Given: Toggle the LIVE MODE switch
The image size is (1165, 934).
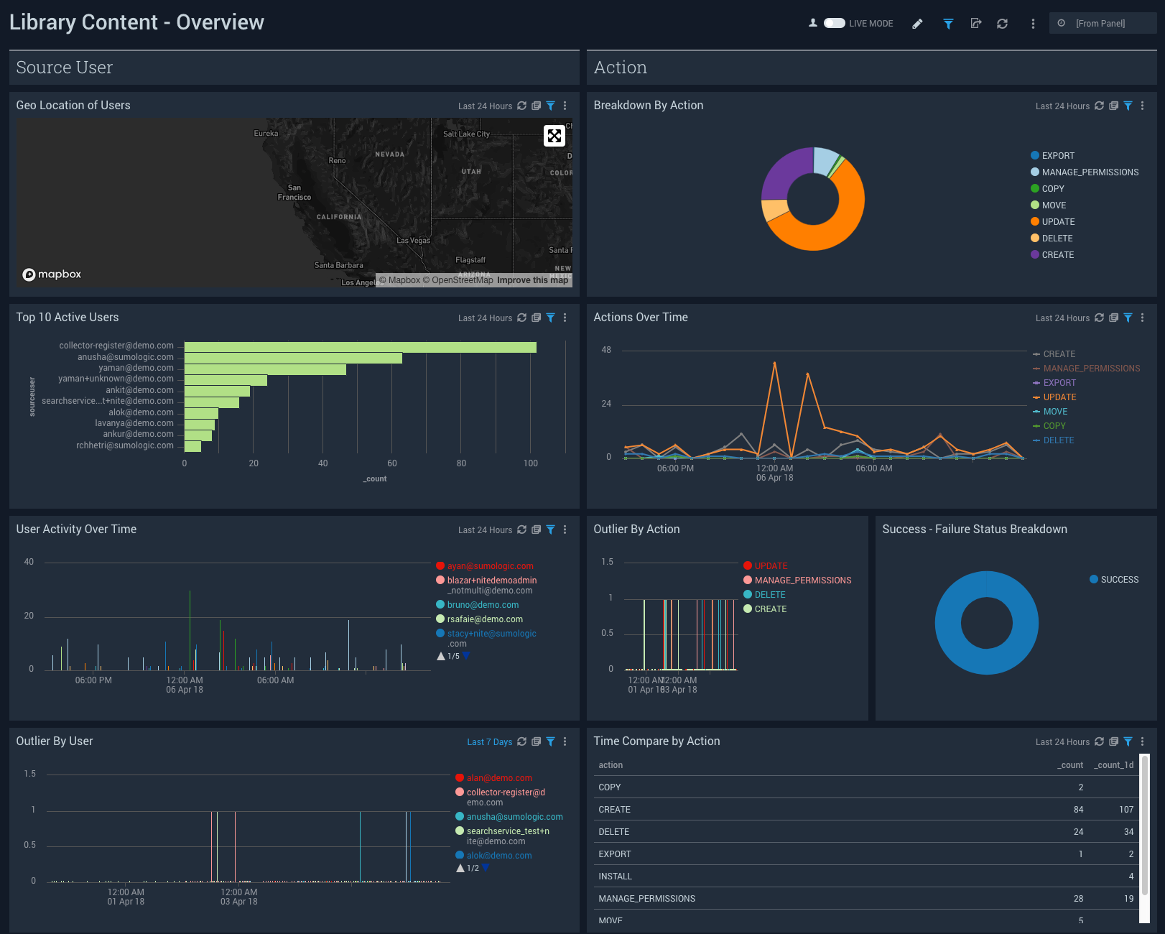Looking at the screenshot, I should [x=834, y=23].
